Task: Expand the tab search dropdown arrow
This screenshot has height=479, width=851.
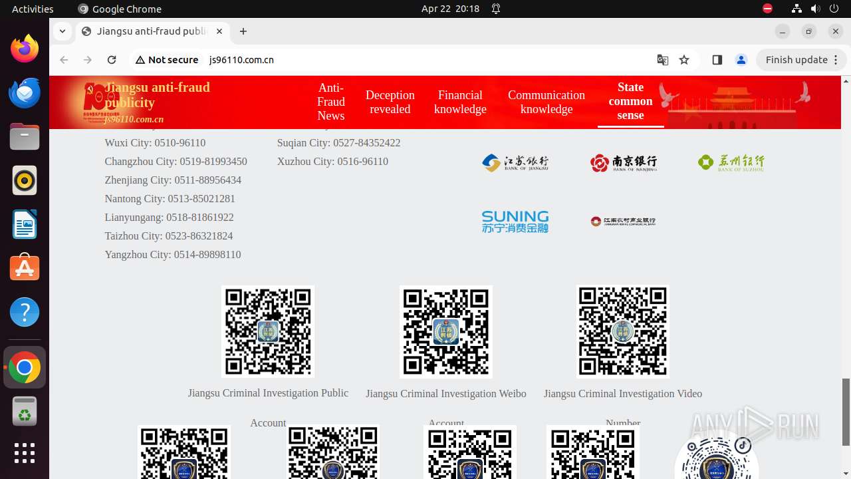Action: [x=62, y=31]
